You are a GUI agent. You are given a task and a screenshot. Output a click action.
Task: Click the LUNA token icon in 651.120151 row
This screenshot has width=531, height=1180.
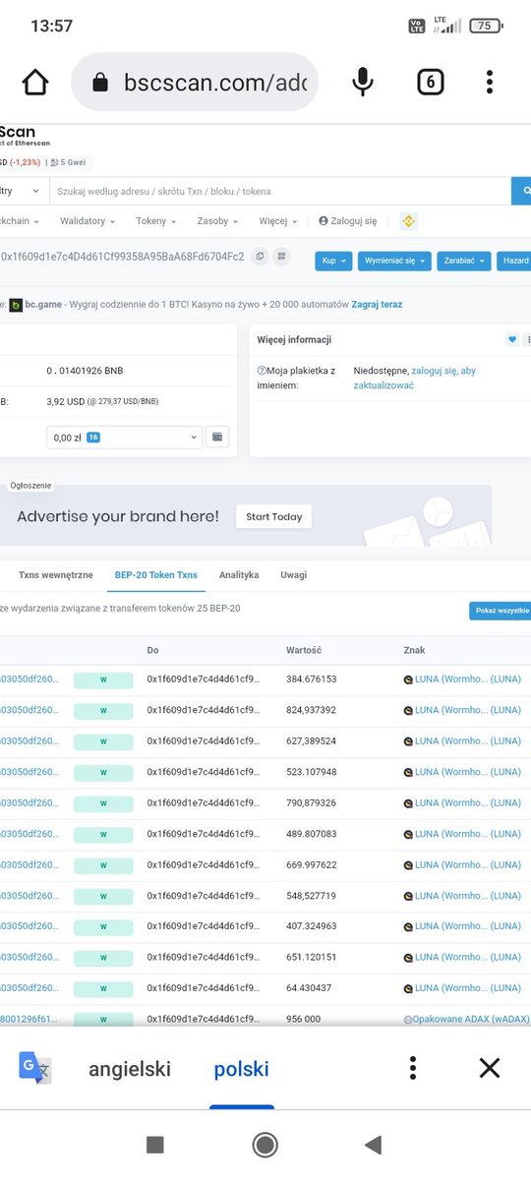409,957
